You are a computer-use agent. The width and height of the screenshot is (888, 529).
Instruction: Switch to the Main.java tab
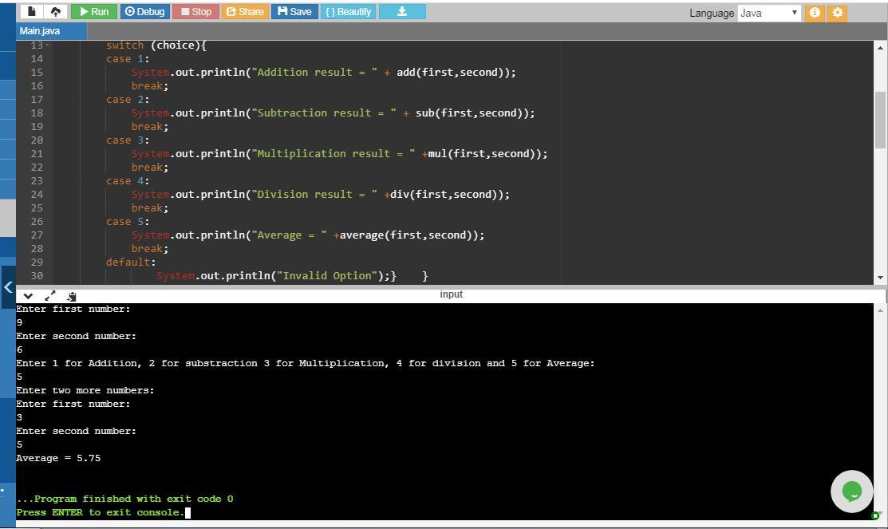click(40, 31)
